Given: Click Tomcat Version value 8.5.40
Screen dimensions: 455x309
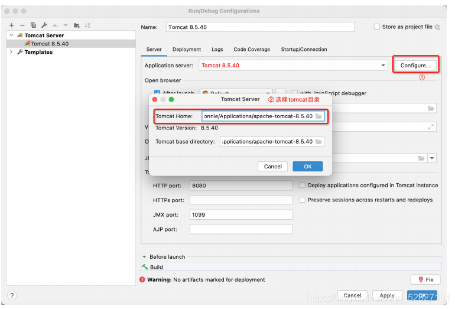Looking at the screenshot, I should coord(209,128).
